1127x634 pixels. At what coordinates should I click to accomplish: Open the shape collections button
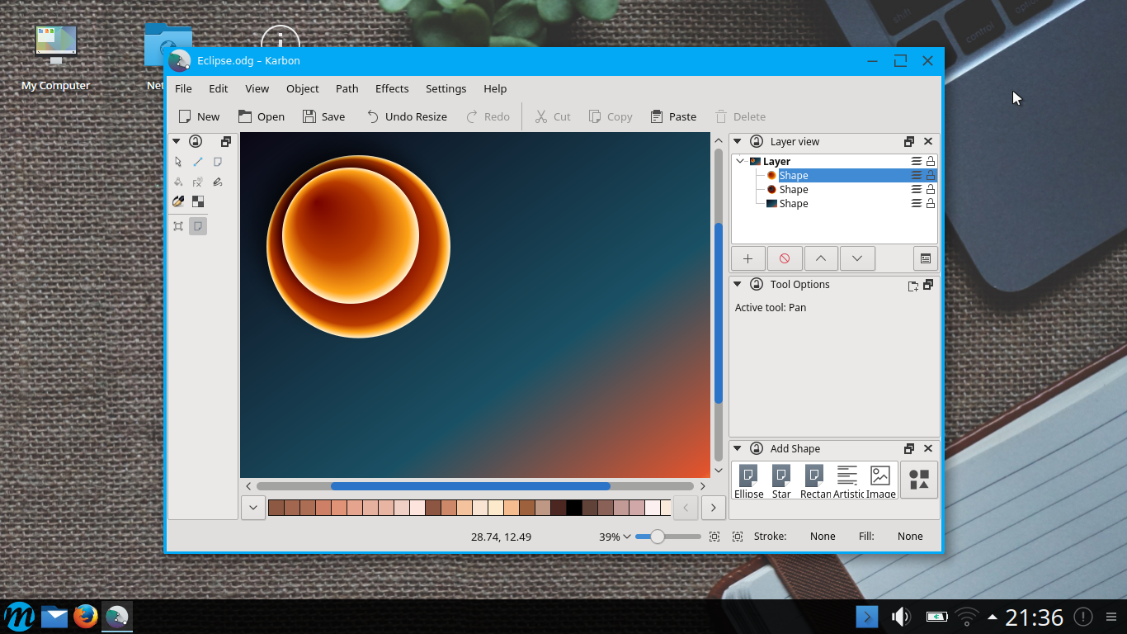(x=919, y=480)
